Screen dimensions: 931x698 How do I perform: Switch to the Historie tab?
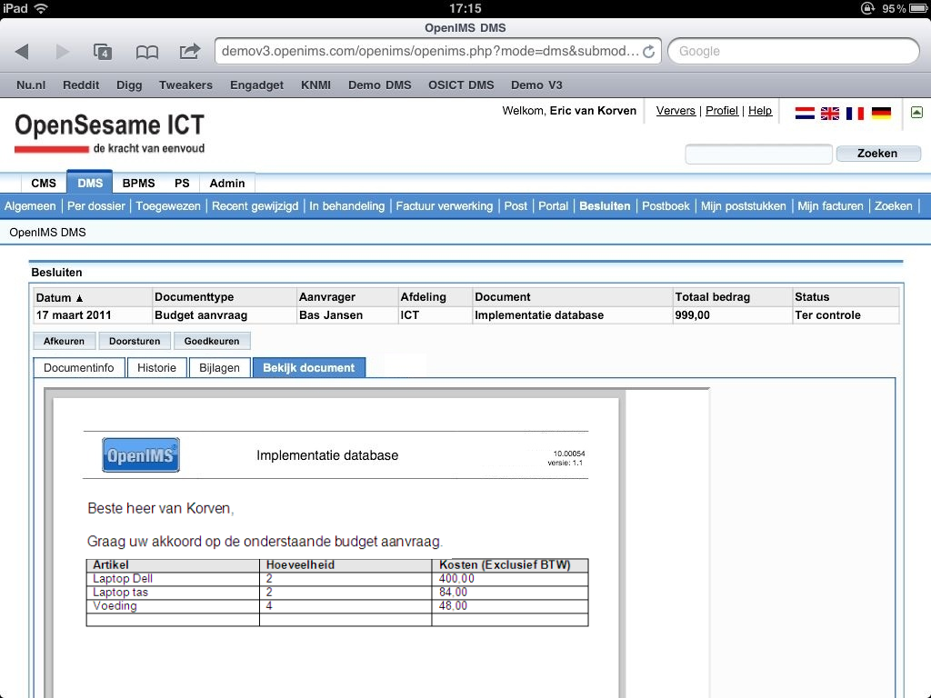(x=156, y=368)
